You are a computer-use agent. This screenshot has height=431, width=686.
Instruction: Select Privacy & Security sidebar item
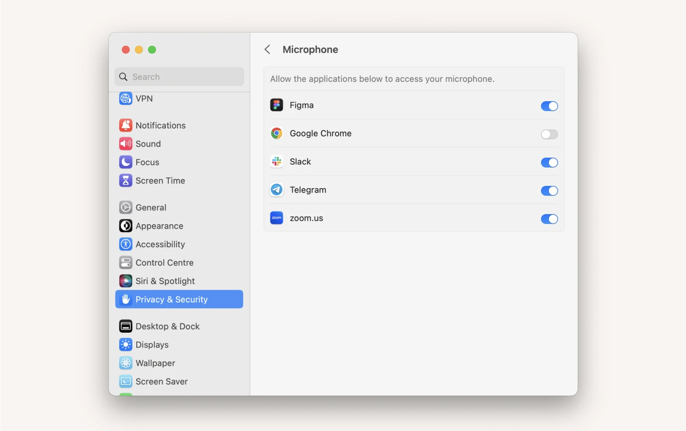pyautogui.click(x=179, y=299)
